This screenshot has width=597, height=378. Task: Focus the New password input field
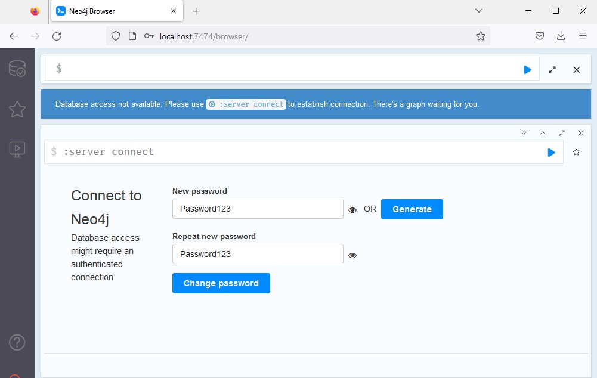258,209
